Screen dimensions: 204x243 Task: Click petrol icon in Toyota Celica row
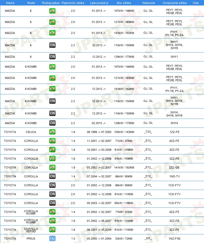[52, 132]
